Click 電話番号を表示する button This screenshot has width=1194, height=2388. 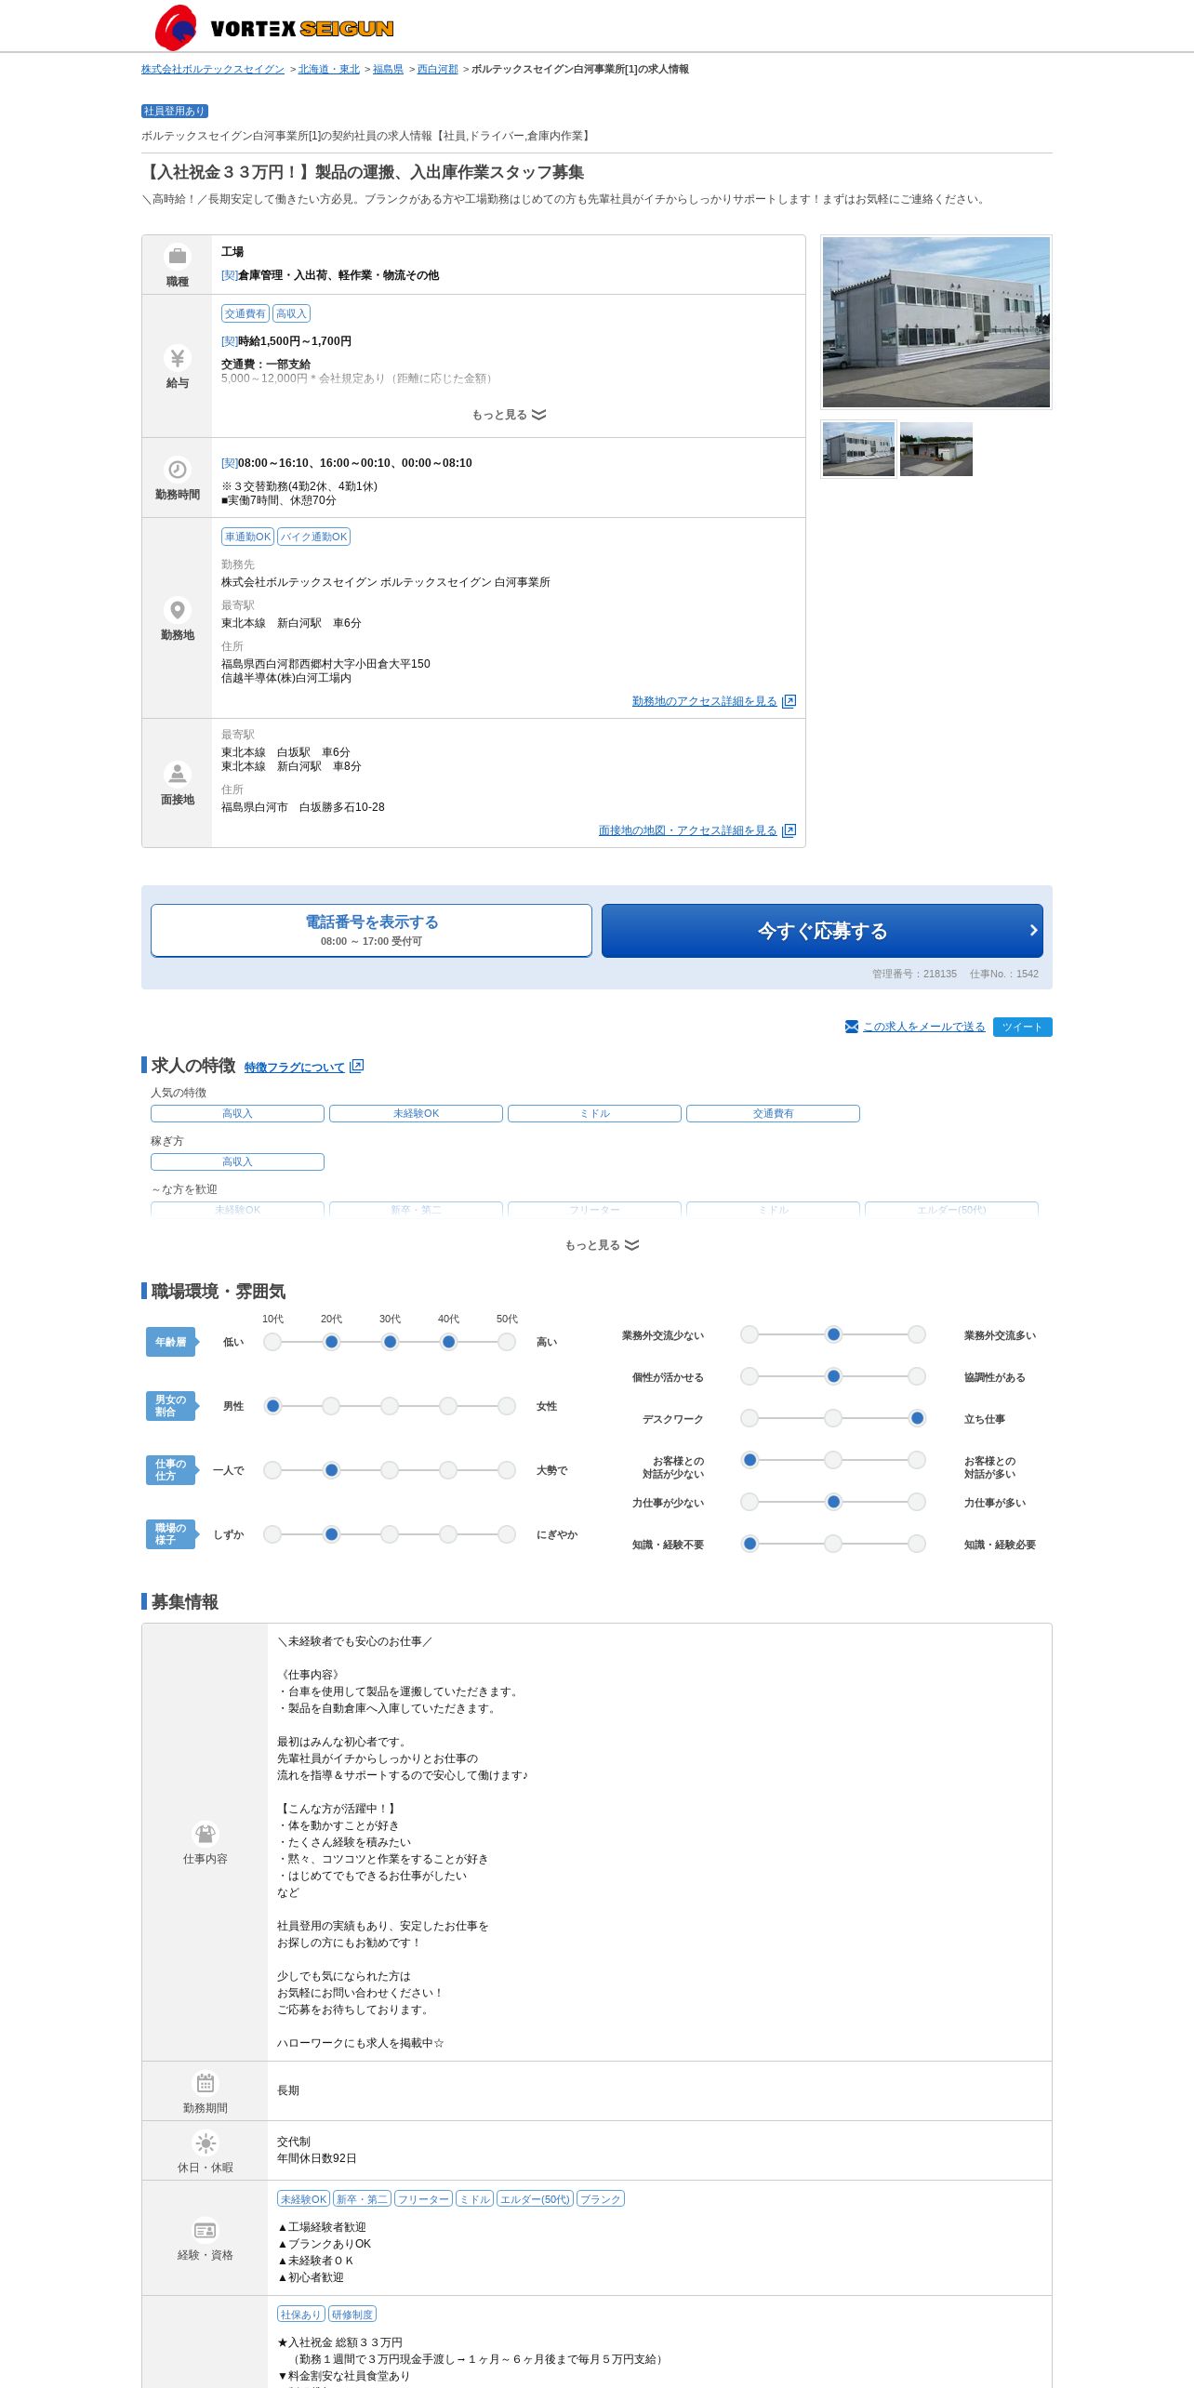(371, 930)
